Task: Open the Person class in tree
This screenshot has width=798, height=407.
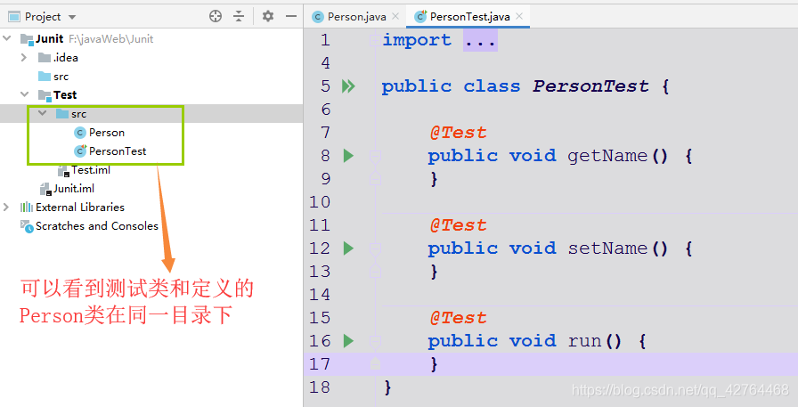Action: point(107,133)
